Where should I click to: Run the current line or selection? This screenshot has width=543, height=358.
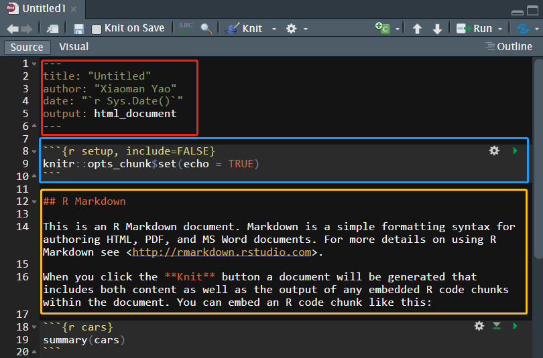click(x=474, y=28)
